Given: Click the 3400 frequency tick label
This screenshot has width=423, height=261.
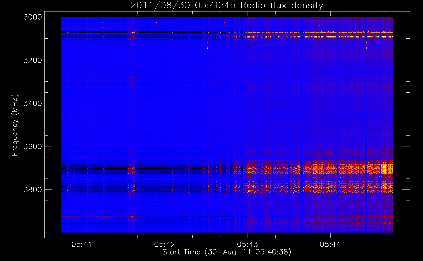Looking at the screenshot, I should [33, 103].
